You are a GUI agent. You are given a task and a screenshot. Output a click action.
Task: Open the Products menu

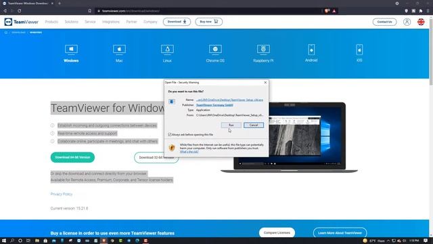pyautogui.click(x=51, y=22)
